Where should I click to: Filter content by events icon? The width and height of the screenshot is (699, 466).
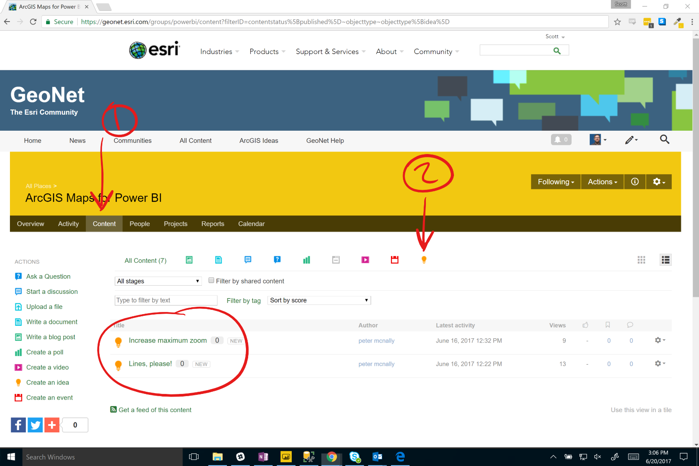[x=394, y=260]
